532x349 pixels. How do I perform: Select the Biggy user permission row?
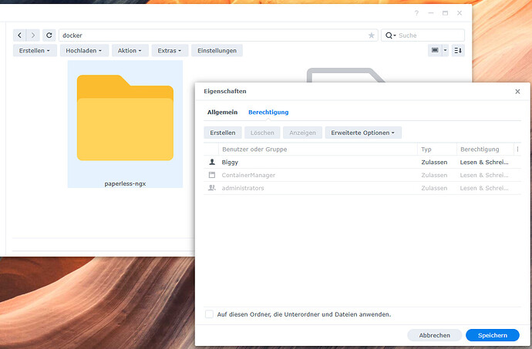pos(308,163)
